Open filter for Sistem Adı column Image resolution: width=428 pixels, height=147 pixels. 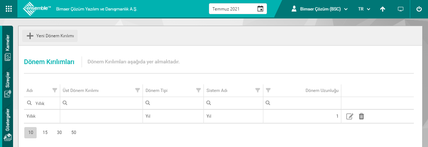258,90
